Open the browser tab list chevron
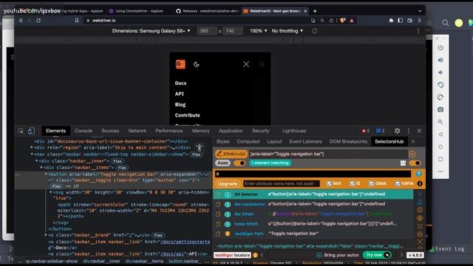 point(420,11)
